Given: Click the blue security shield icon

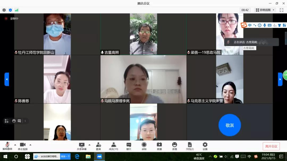Looking at the screenshot, I should (10, 10).
